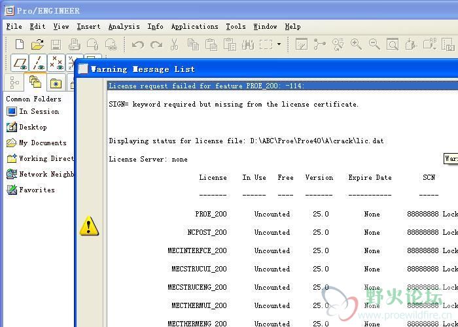458x327 pixels.
Task: Click the Reorient view icon
Action: tap(411, 44)
